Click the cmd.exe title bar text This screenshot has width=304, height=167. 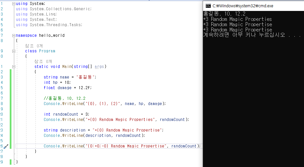(243, 6)
